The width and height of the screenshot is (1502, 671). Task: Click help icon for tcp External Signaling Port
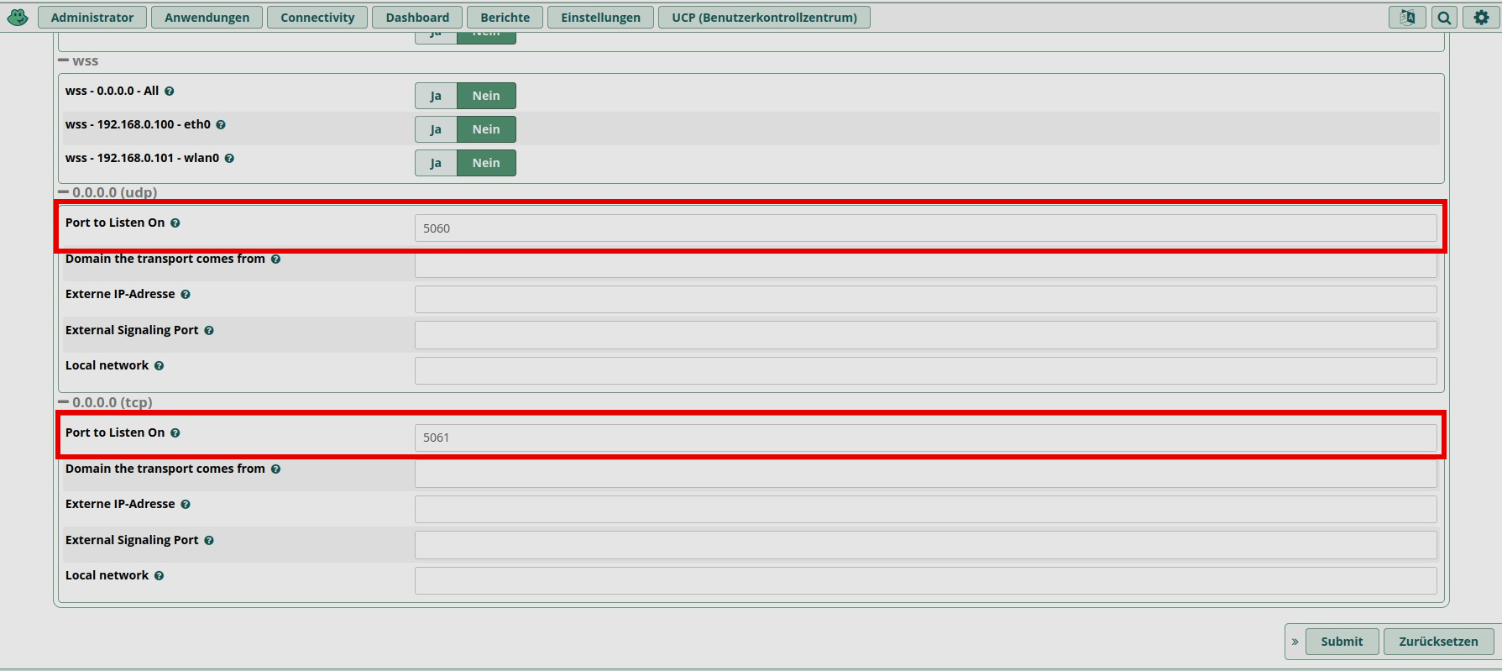click(x=209, y=541)
